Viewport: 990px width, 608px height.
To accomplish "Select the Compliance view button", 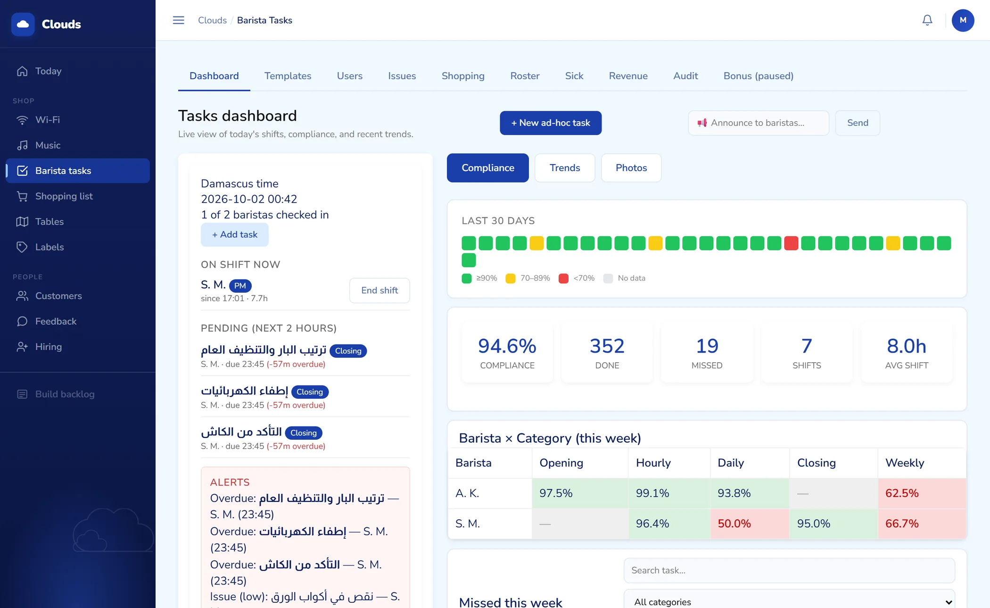I will click(x=487, y=168).
